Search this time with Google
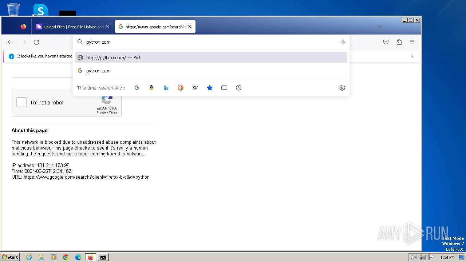Image resolution: width=466 pixels, height=262 pixels. [137, 88]
